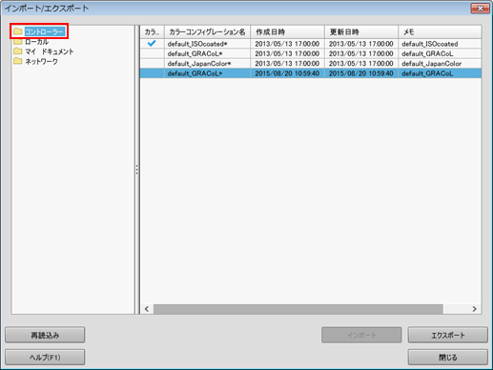Click the エクスポート button
The width and height of the screenshot is (493, 370).
click(448, 335)
